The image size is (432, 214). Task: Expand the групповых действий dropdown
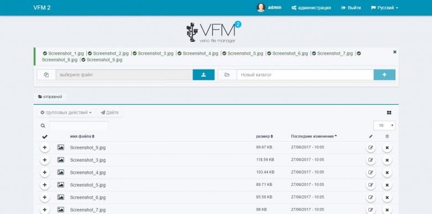[66, 113]
